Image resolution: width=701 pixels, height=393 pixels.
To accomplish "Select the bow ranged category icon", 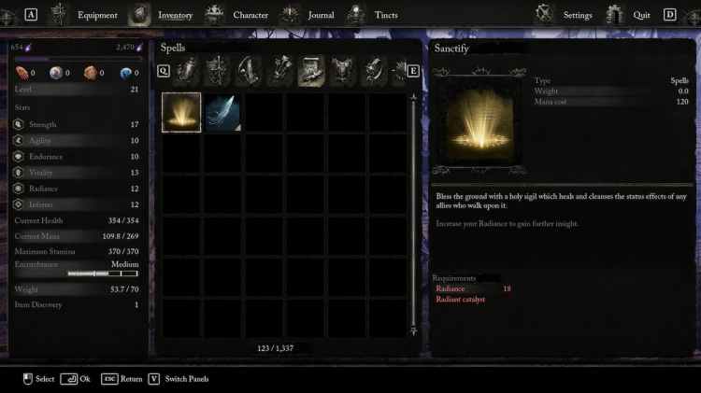I will [249, 70].
